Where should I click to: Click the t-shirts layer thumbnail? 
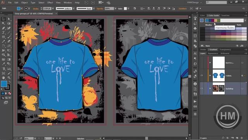click(x=219, y=75)
